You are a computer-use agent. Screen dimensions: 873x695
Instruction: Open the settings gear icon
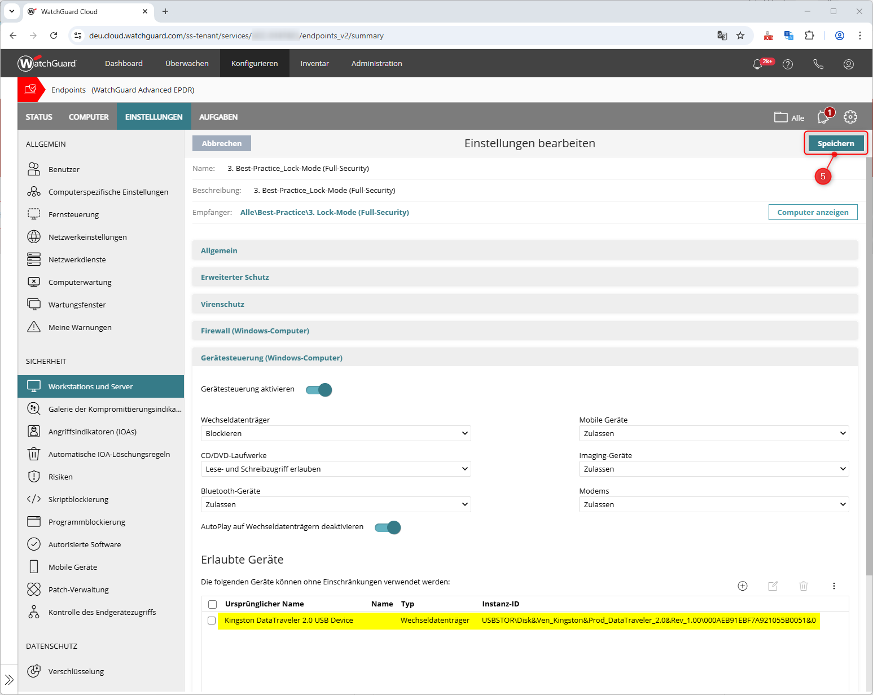[x=850, y=117]
